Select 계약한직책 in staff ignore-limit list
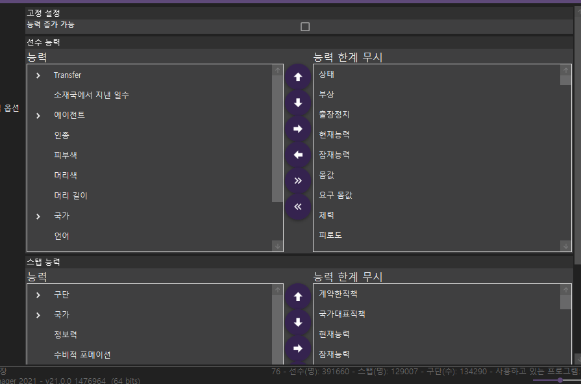The height and width of the screenshot is (384, 581). pyautogui.click(x=338, y=294)
